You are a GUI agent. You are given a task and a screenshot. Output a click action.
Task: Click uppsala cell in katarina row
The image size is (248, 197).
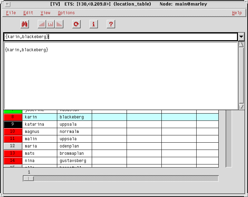tap(75, 124)
